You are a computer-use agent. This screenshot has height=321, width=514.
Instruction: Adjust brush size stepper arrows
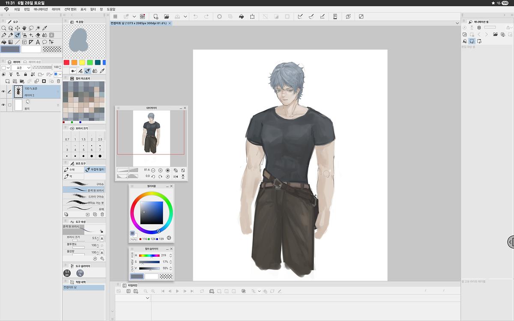click(99, 238)
